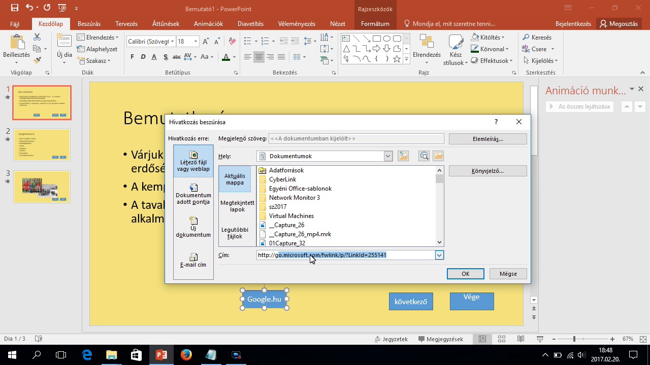The width and height of the screenshot is (650, 365).
Task: Select the right arrow shape
Action: click(x=377, y=49)
